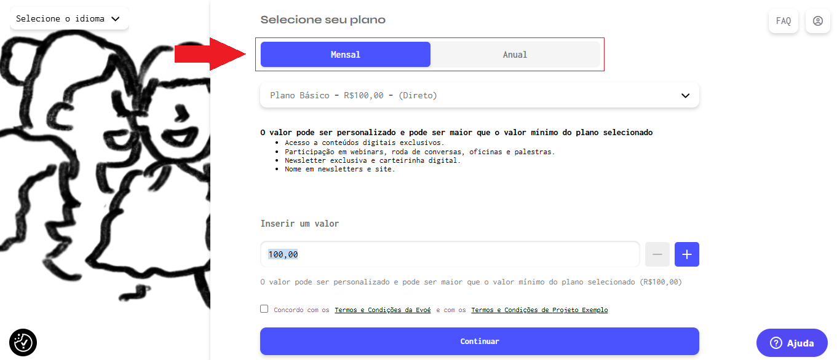The height and width of the screenshot is (360, 837).
Task: Click the value input field showing 100,00
Action: [450, 254]
